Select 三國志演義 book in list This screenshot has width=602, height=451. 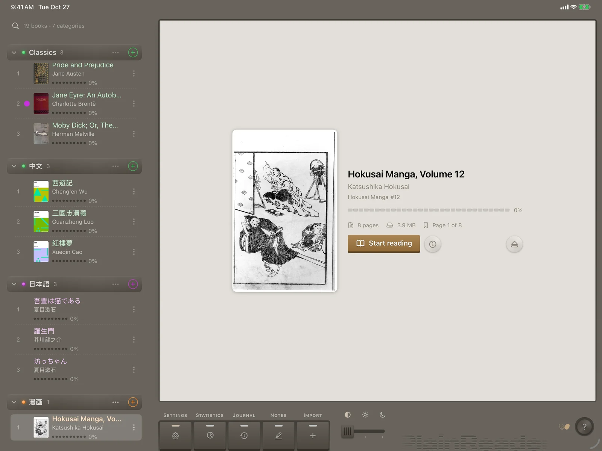(75, 222)
